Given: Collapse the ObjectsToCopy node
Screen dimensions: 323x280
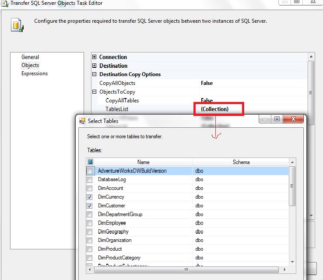Looking at the screenshot, I should coord(95,92).
